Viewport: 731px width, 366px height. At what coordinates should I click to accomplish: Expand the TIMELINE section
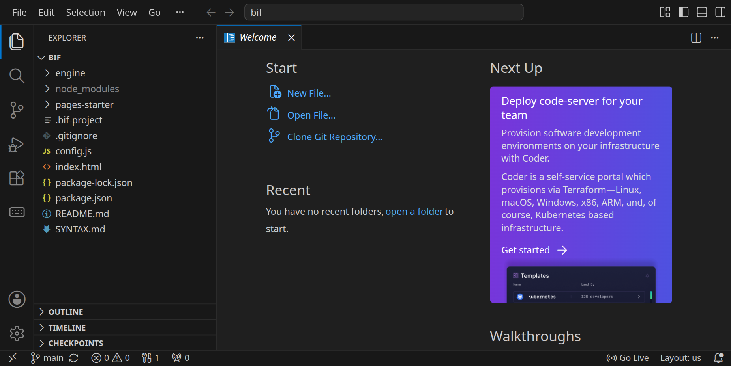pos(125,328)
